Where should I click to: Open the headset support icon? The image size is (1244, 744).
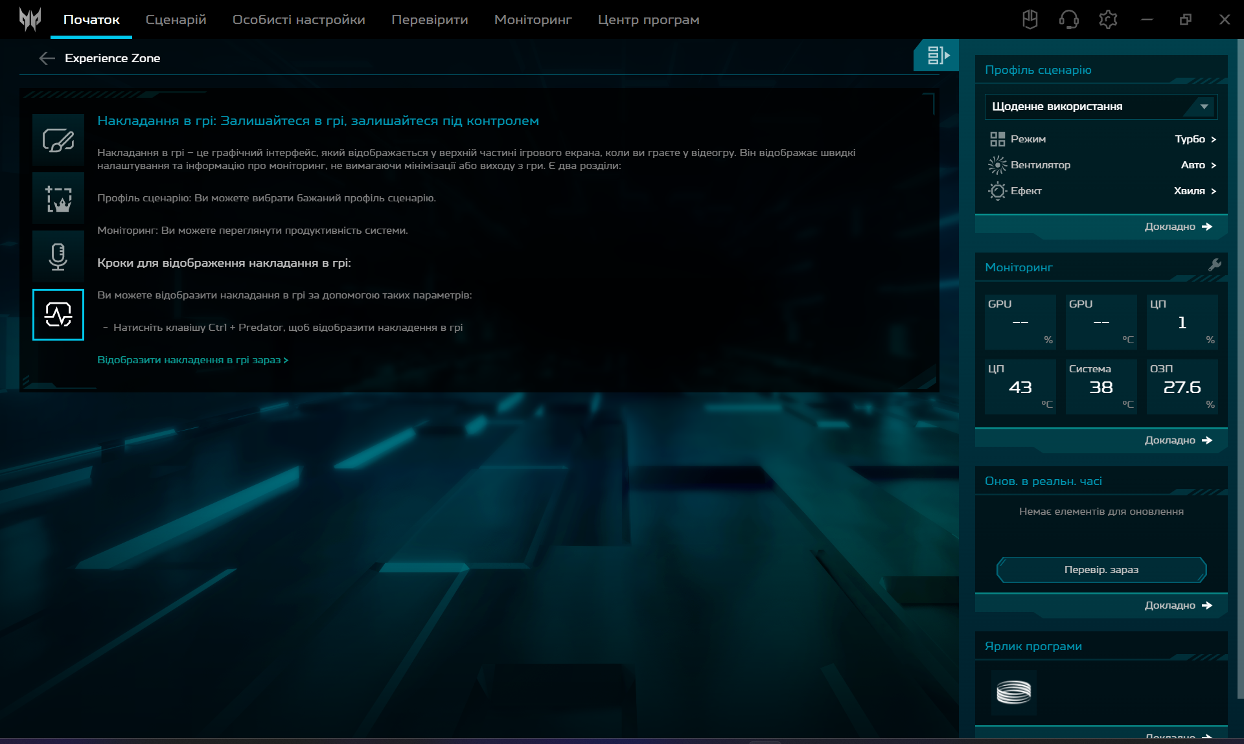[1068, 19]
